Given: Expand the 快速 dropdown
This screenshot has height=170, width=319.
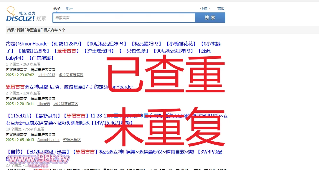Looking at the screenshot, I should coord(205,9).
